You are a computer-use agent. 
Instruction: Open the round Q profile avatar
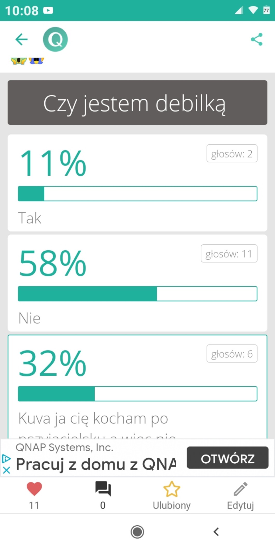coord(55,39)
